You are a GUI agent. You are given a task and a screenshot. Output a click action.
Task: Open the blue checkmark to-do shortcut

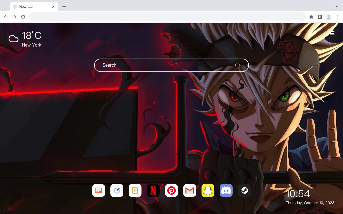point(117,190)
